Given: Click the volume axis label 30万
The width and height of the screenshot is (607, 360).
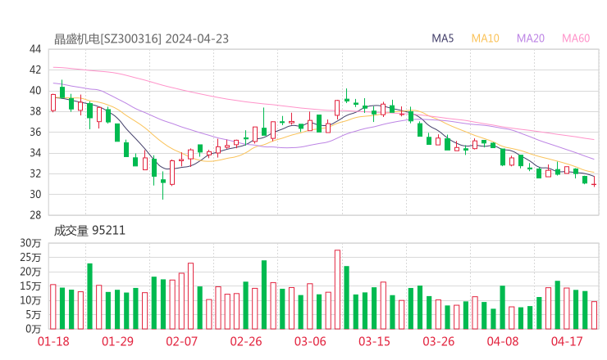Looking at the screenshot, I should [x=30, y=243].
